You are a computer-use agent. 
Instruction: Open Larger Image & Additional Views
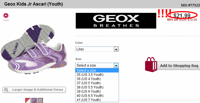pyautogui.click(x=34, y=90)
